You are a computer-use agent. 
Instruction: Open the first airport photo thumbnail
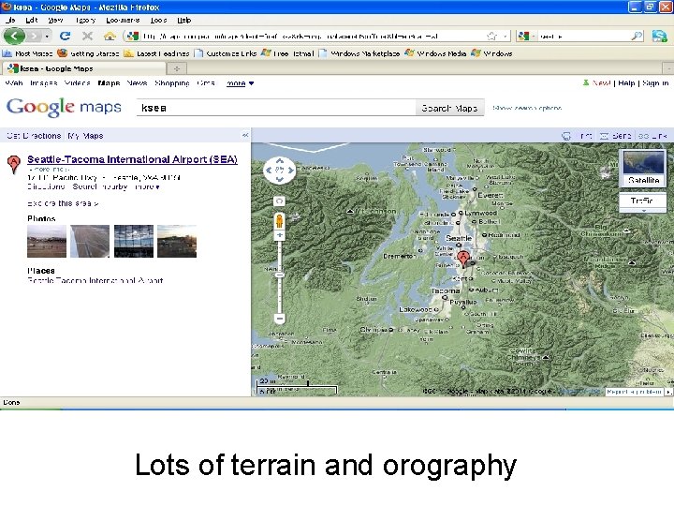[47, 241]
